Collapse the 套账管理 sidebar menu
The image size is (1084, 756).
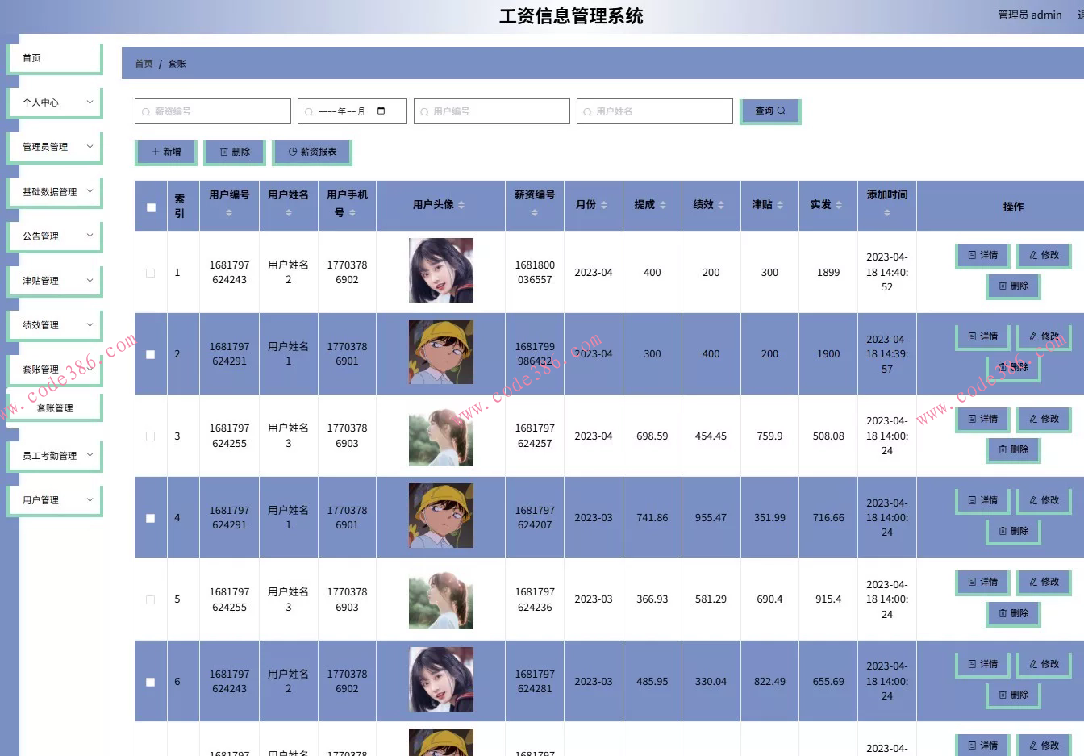[54, 369]
